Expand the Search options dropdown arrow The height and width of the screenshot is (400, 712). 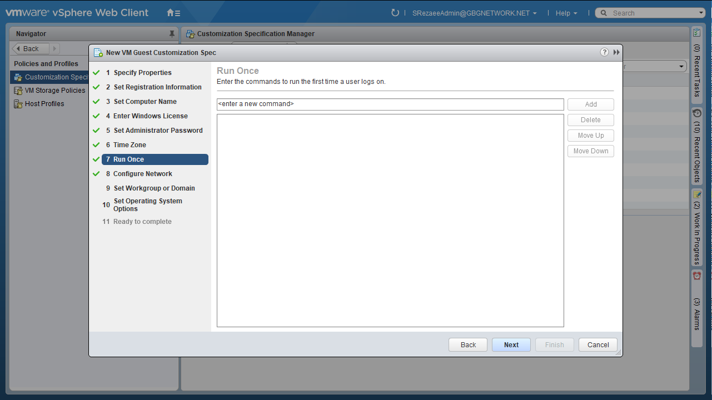(701, 13)
